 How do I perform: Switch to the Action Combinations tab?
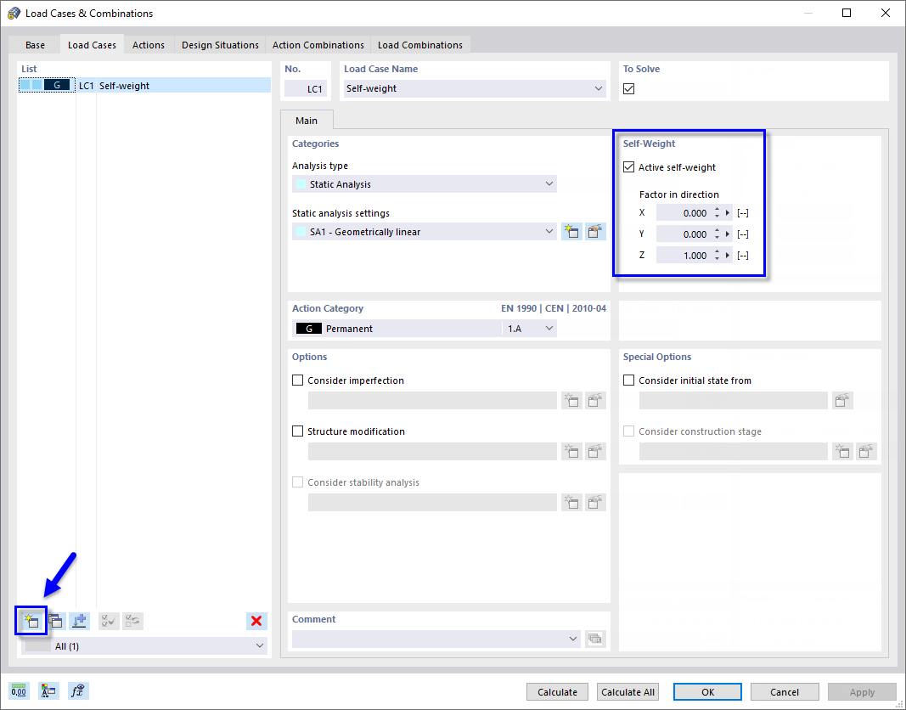coord(318,44)
